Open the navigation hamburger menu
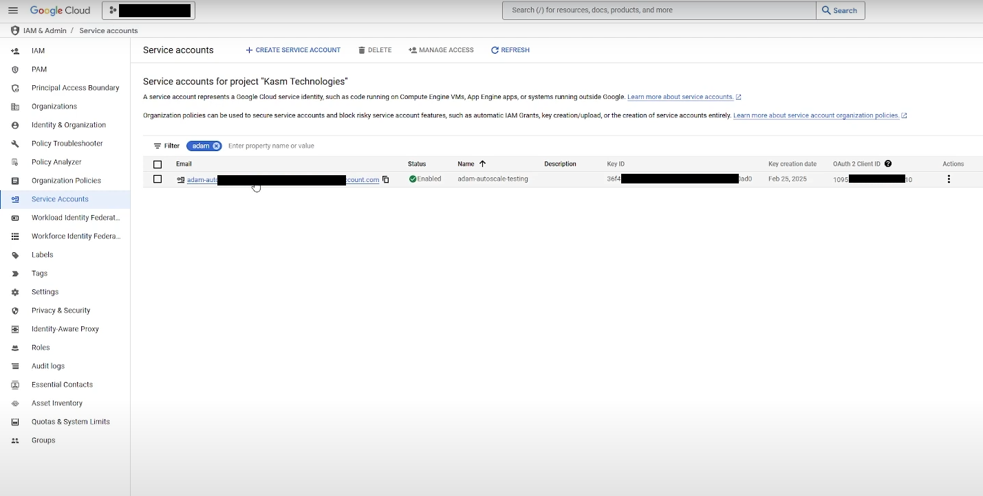 coord(13,10)
